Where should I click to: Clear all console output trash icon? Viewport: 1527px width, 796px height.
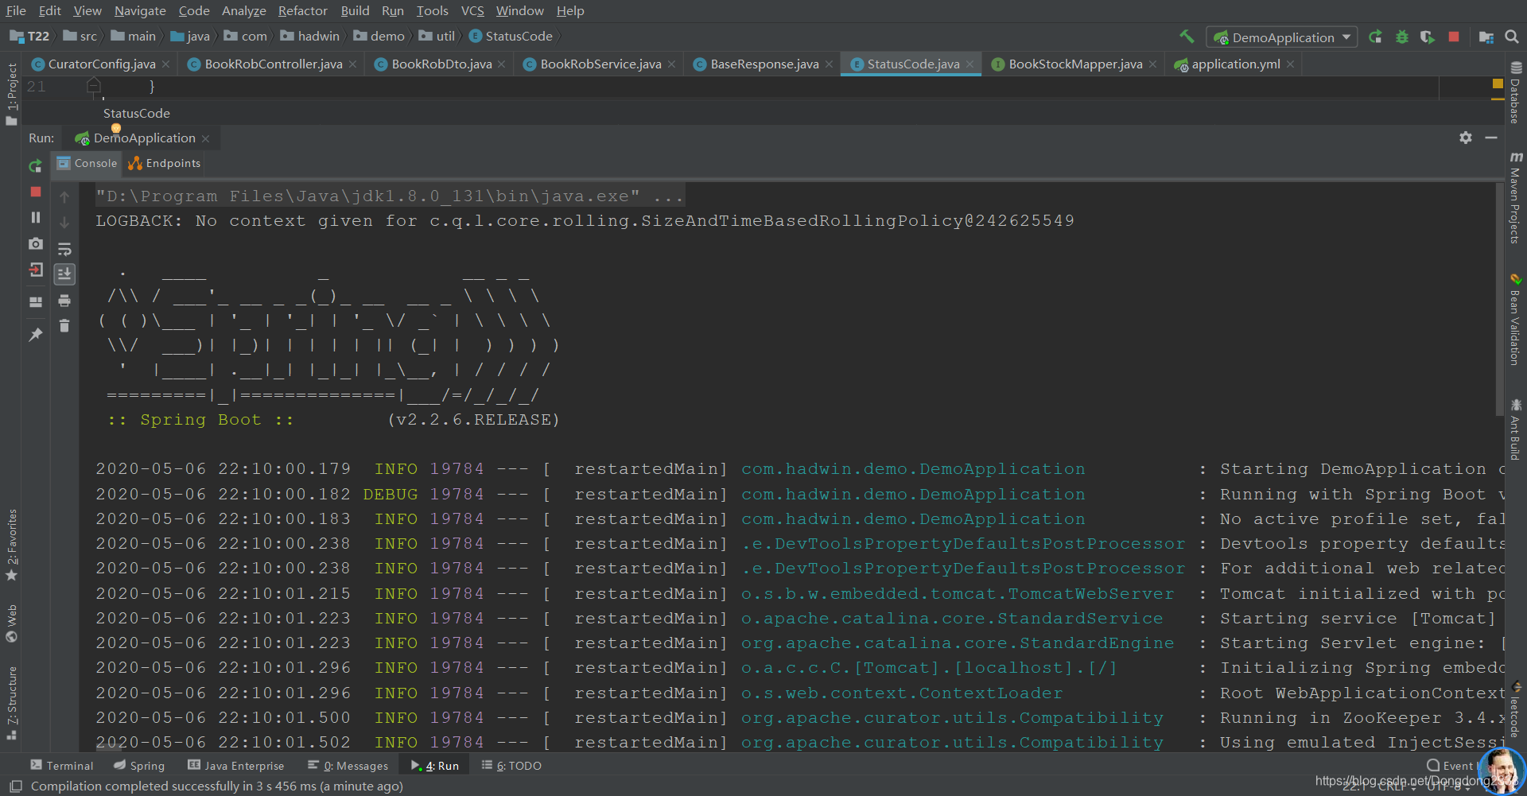point(64,326)
